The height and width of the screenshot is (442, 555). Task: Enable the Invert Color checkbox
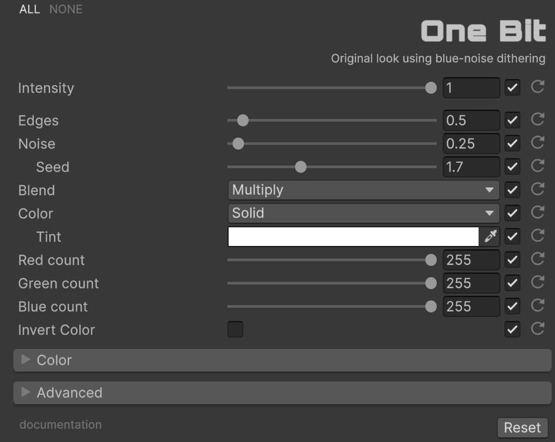tap(235, 330)
